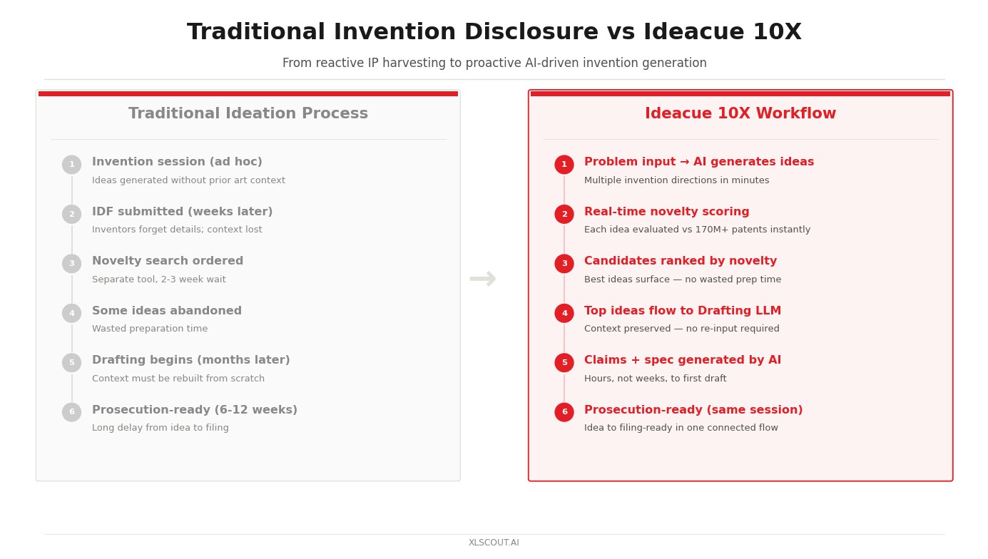The image size is (988, 559).
Task: Click 'Context preserved — no re-input required'
Action: 682,329
